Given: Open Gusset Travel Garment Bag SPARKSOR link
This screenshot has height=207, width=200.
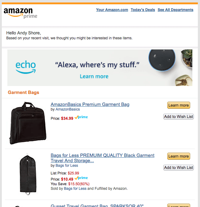Looking at the screenshot, I should [97, 205].
